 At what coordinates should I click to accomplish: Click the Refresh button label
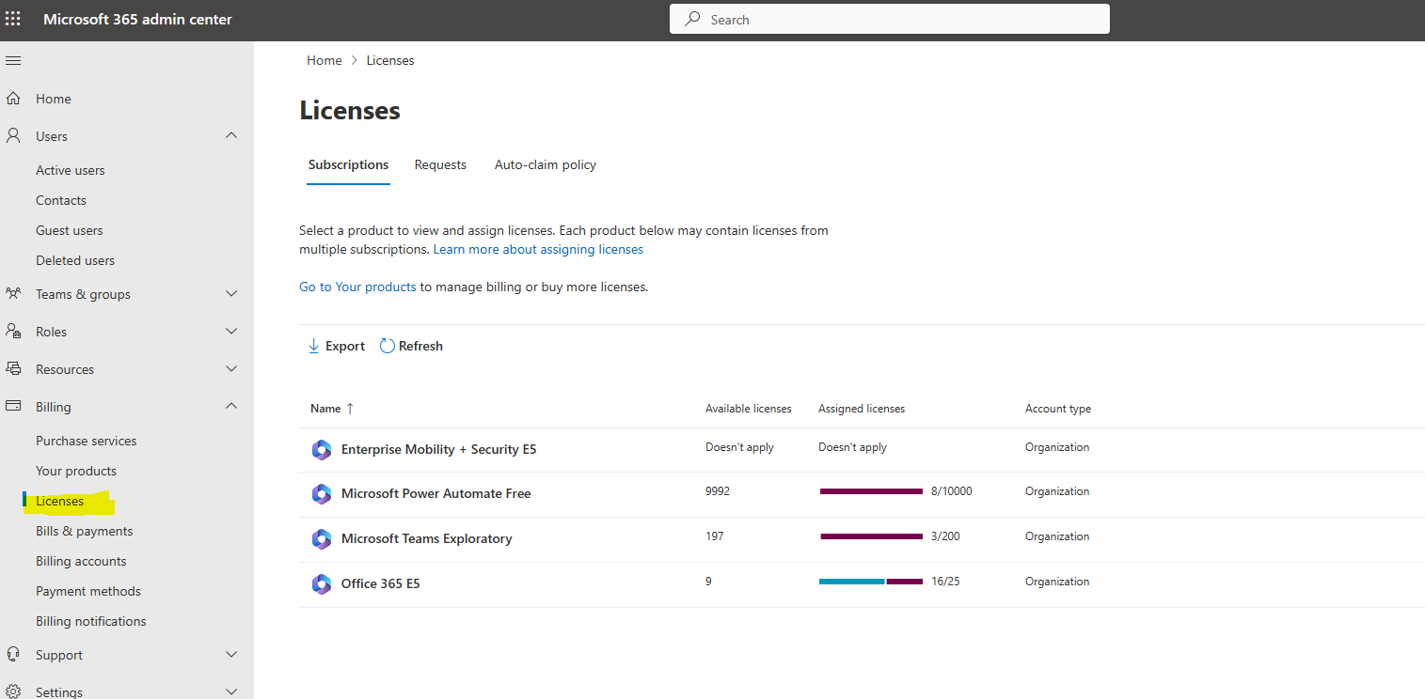click(x=420, y=346)
